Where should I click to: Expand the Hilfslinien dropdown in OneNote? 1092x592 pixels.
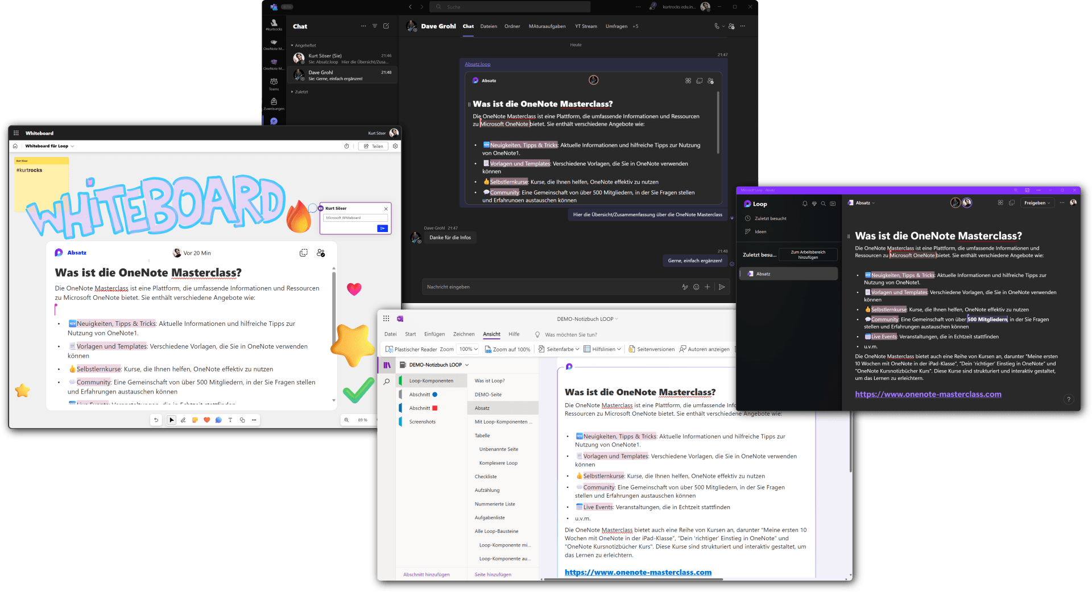619,349
